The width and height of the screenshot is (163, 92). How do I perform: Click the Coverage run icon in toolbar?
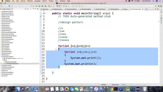[42, 6]
